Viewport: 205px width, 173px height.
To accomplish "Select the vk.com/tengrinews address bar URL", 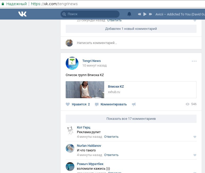I will [54, 4].
